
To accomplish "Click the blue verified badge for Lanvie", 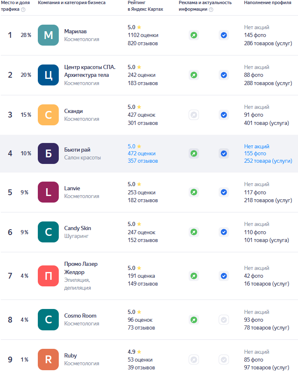I will 224,192.
